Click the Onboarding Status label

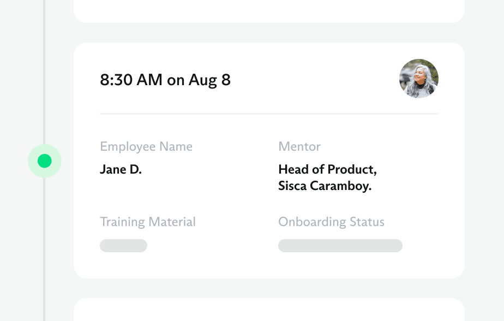tap(331, 222)
